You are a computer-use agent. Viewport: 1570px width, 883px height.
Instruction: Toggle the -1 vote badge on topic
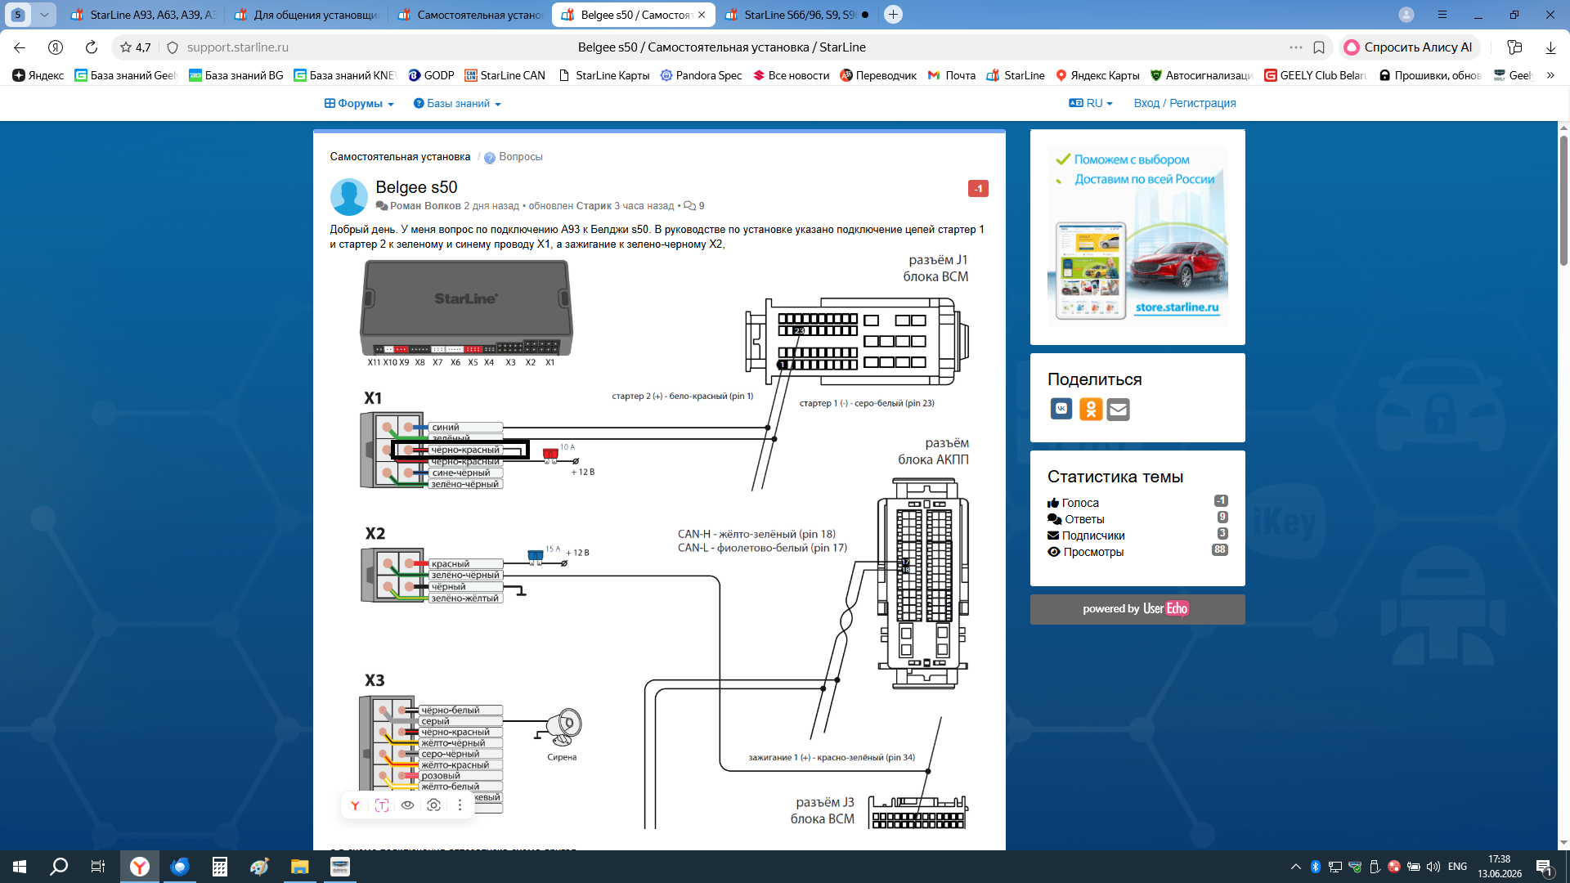point(978,189)
